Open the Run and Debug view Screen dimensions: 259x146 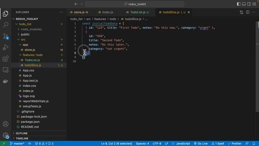click(x=5, y=47)
